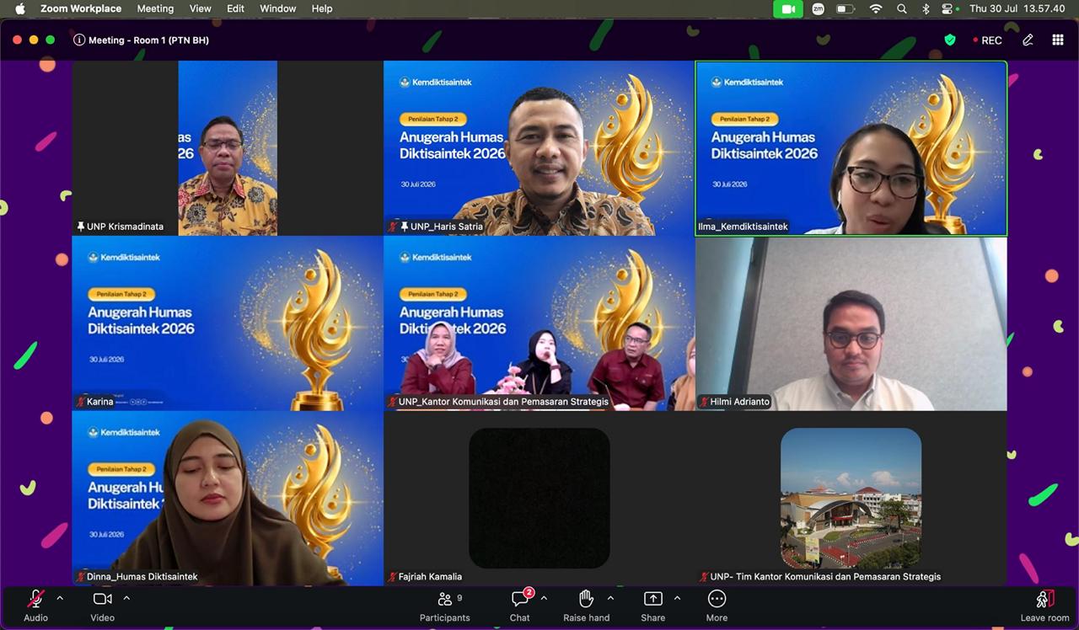Click the Fajriah Kamalia name label
Viewport: 1079px width, 630px height.
coord(430,577)
